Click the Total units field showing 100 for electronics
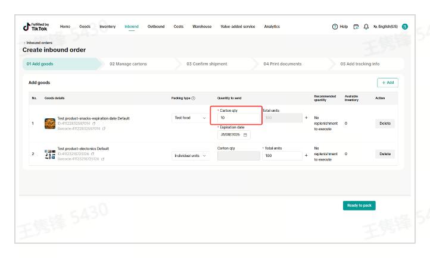The width and height of the screenshot is (430, 258). [282, 155]
